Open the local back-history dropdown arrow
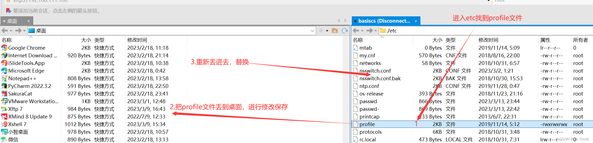This screenshot has width=593, height=143. (11, 31)
